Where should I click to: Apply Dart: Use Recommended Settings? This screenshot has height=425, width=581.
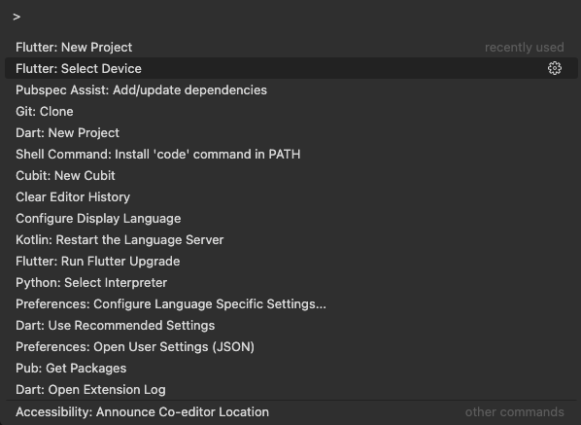[x=291, y=325]
